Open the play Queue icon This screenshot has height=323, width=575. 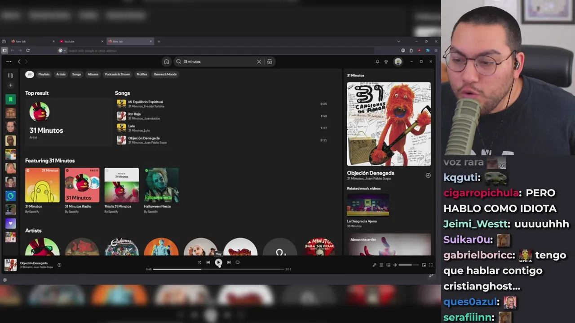pos(381,265)
